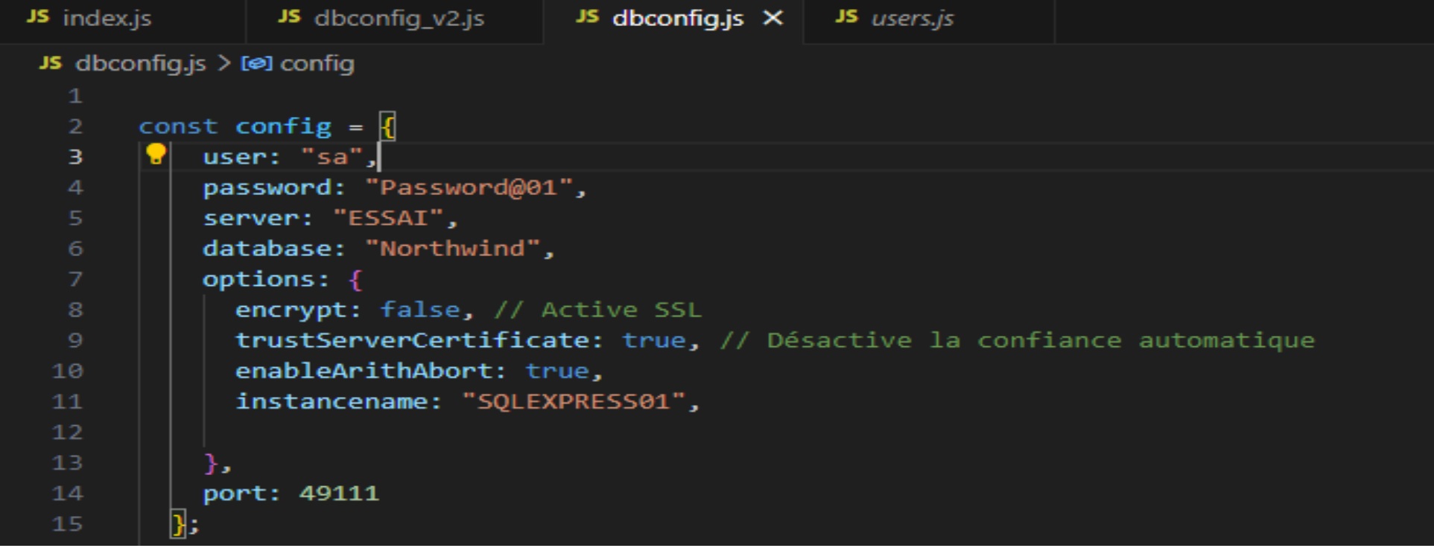Select the config breadcrumb symbol name
1434x551 pixels.
pyautogui.click(x=317, y=63)
